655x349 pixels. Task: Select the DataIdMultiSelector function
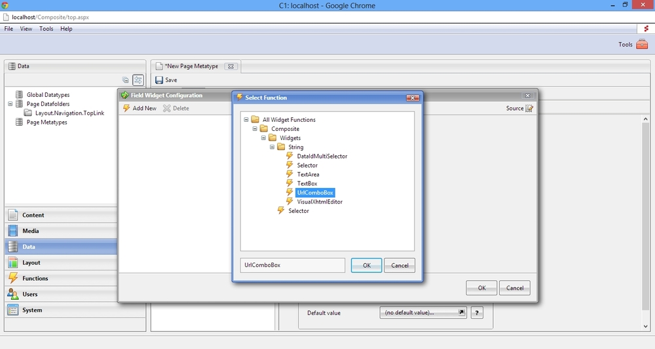[x=322, y=156]
